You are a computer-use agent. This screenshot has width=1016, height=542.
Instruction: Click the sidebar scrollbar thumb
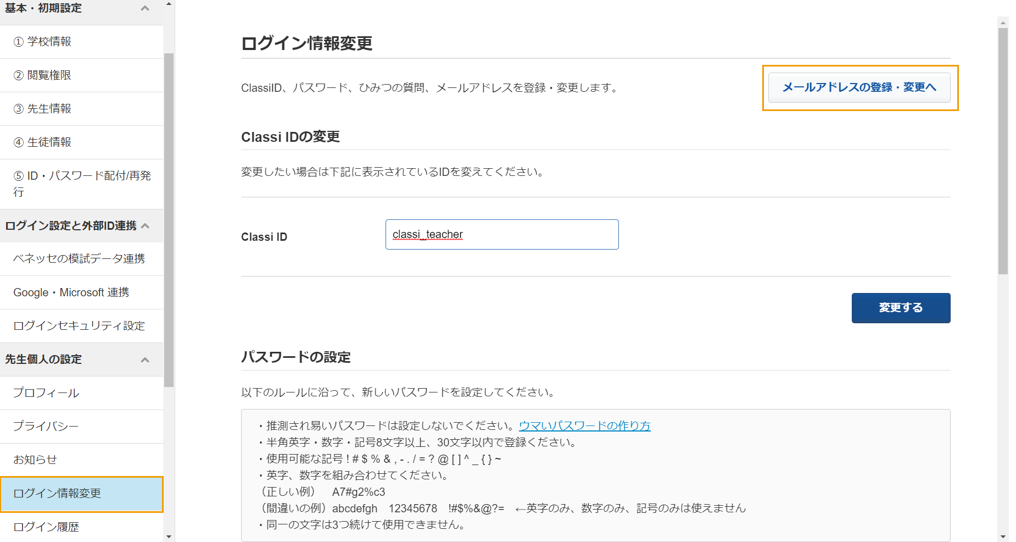coord(169,220)
